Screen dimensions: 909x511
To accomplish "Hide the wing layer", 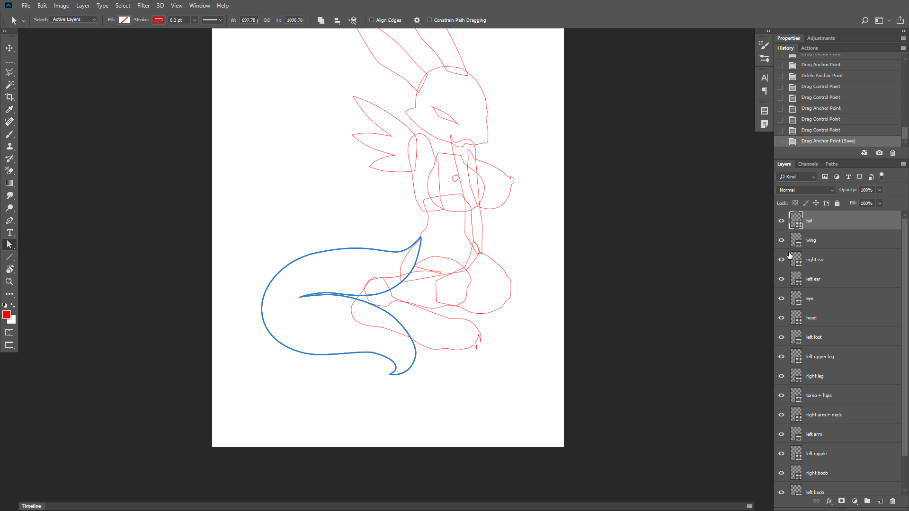I will (781, 240).
